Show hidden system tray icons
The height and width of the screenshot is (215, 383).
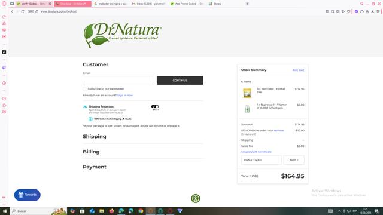(x=339, y=211)
